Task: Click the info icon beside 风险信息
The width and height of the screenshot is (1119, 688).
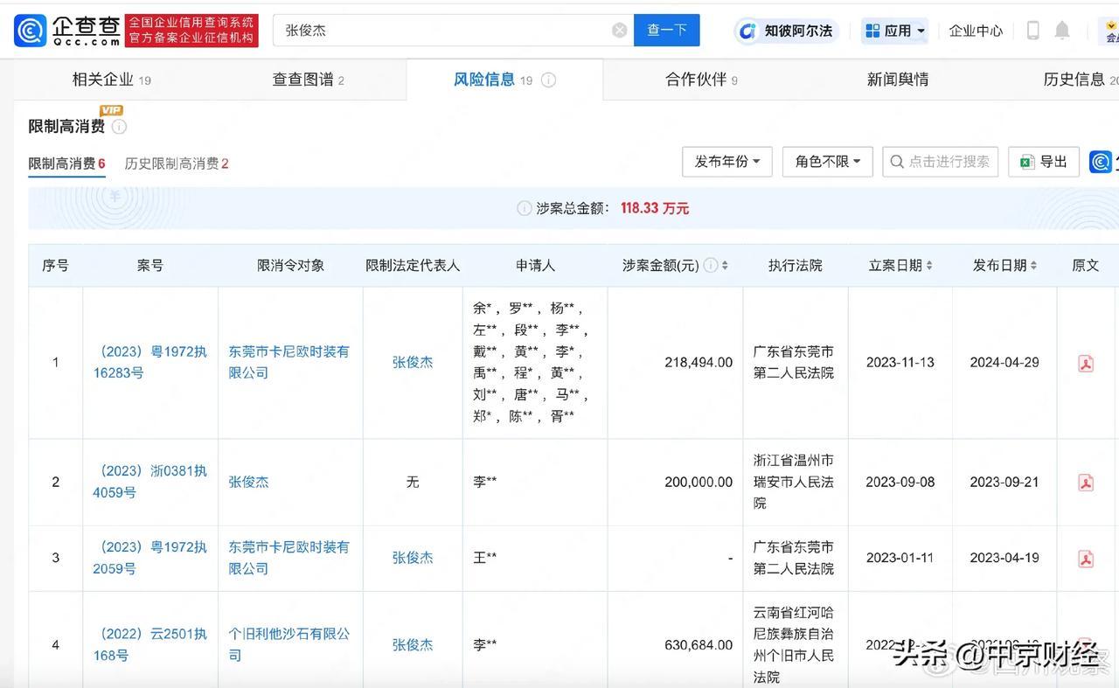Action: [x=548, y=80]
